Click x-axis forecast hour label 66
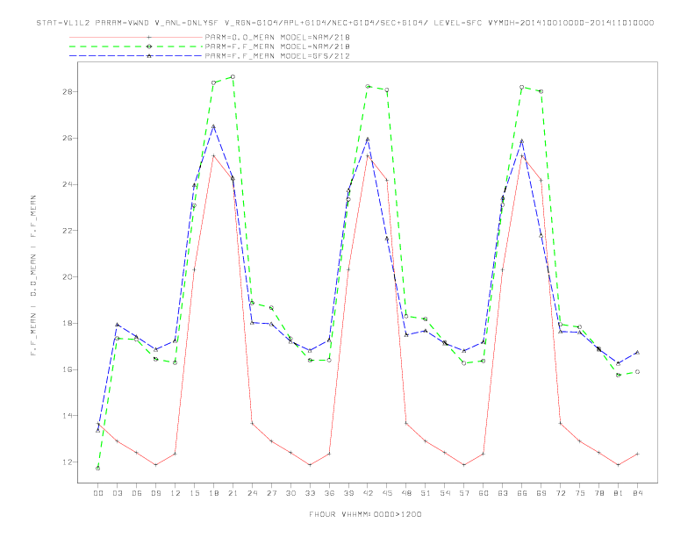This screenshot has height=537, width=695. pos(522,493)
